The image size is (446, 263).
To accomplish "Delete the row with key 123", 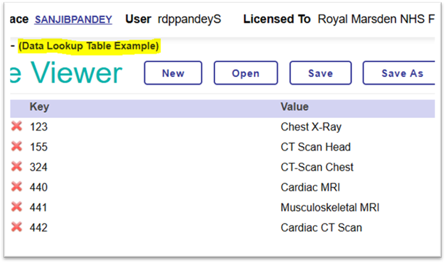I will [16, 126].
